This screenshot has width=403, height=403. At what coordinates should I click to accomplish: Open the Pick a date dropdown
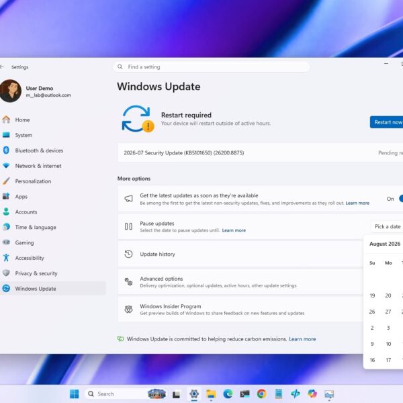click(x=387, y=227)
